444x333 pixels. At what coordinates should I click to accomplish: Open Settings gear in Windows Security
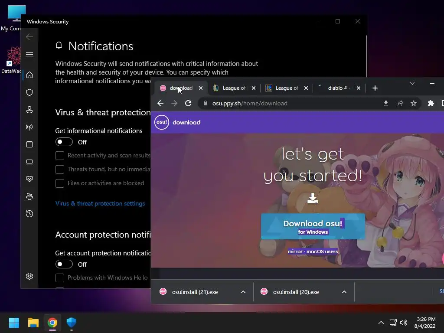pyautogui.click(x=29, y=276)
